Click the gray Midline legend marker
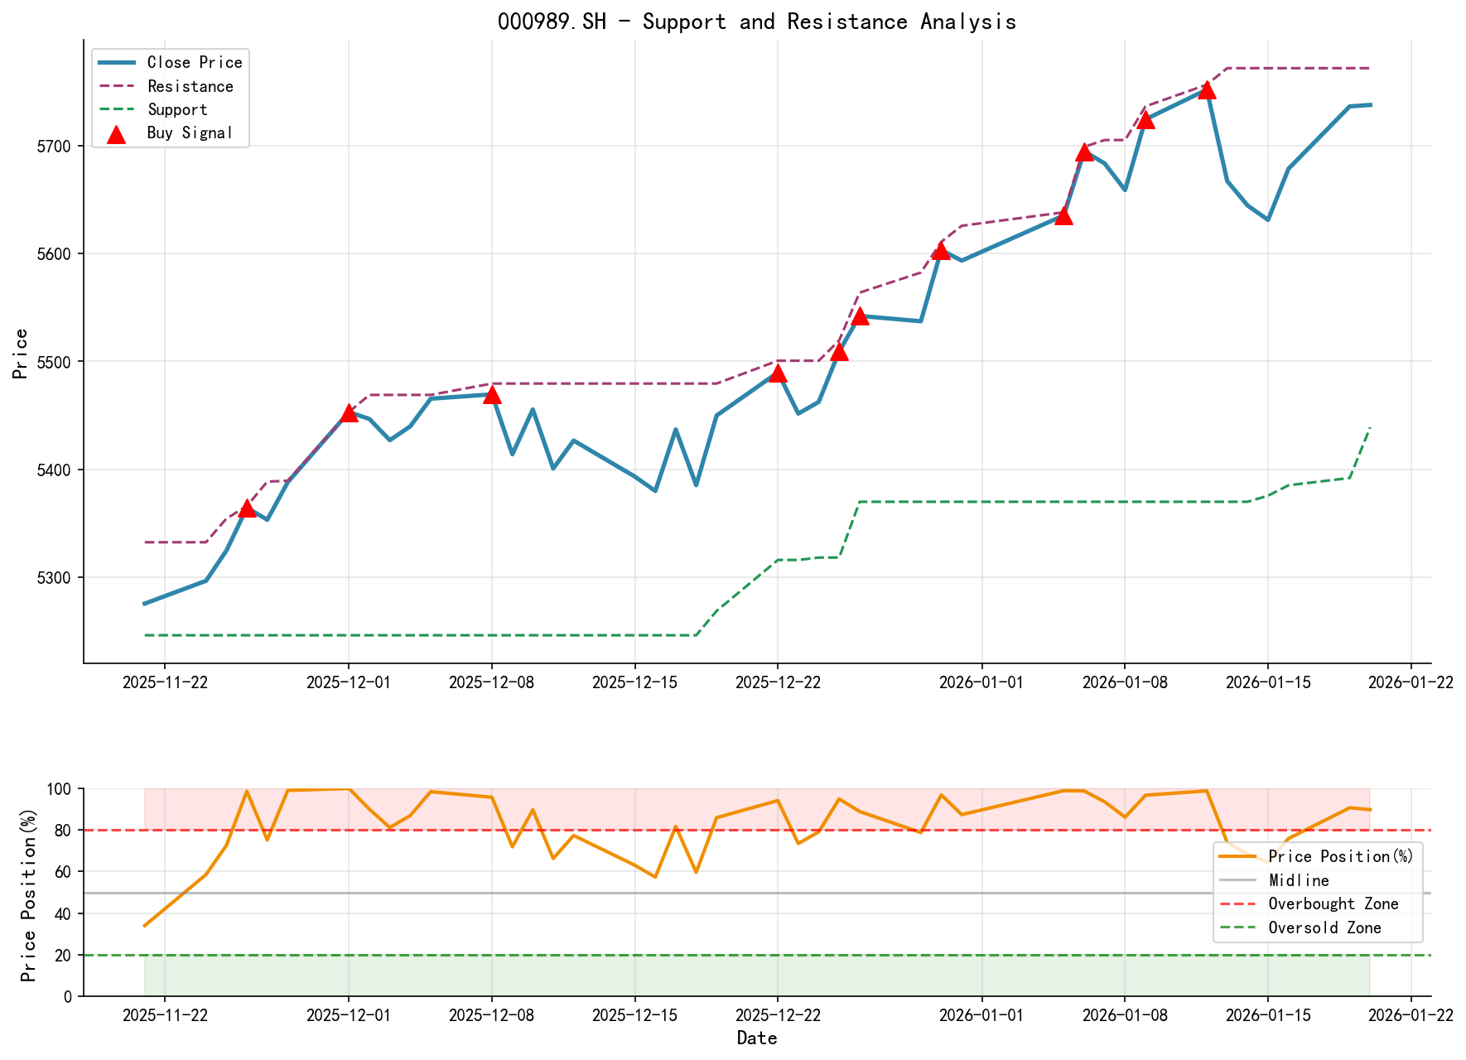Viewport: 1466px width, 1060px height. (x=1237, y=880)
